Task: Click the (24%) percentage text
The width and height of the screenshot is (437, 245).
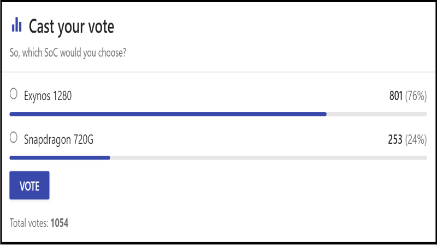Action: click(416, 139)
